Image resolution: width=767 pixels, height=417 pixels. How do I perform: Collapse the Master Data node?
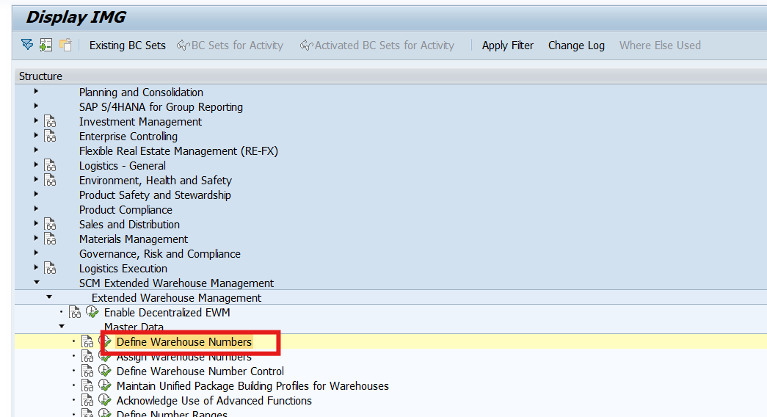click(x=61, y=326)
